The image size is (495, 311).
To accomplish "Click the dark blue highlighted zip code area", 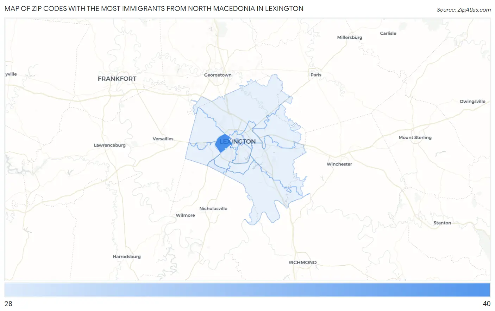I will point(223,143).
